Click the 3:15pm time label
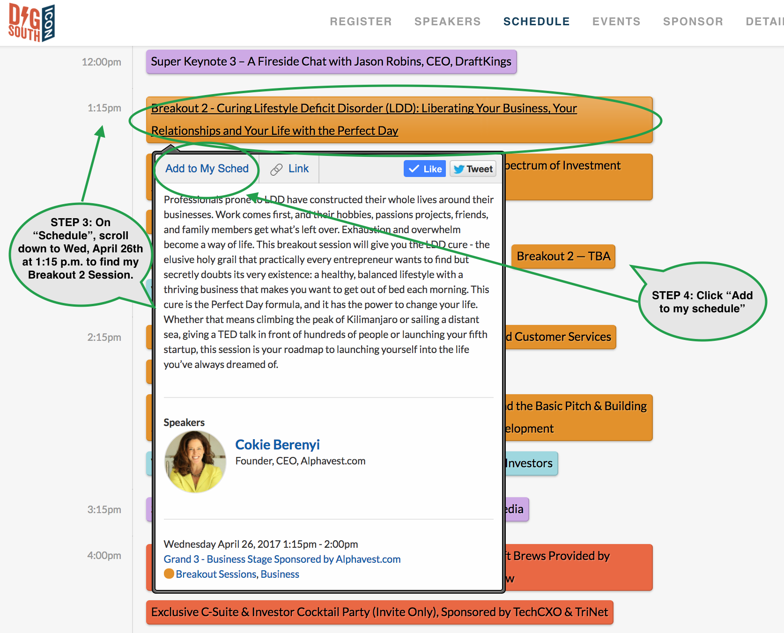This screenshot has height=633, width=784. tap(104, 510)
